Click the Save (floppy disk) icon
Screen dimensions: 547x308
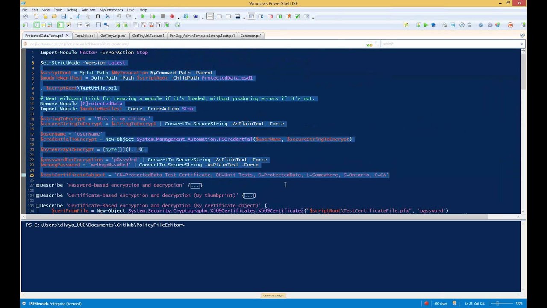click(64, 16)
